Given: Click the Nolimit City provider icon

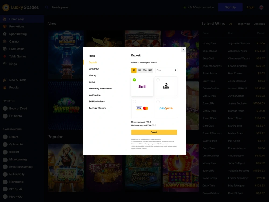Looking at the screenshot, I should [x=5, y=174].
